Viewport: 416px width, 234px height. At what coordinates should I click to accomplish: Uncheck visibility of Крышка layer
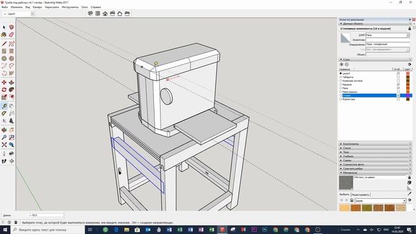(x=398, y=84)
